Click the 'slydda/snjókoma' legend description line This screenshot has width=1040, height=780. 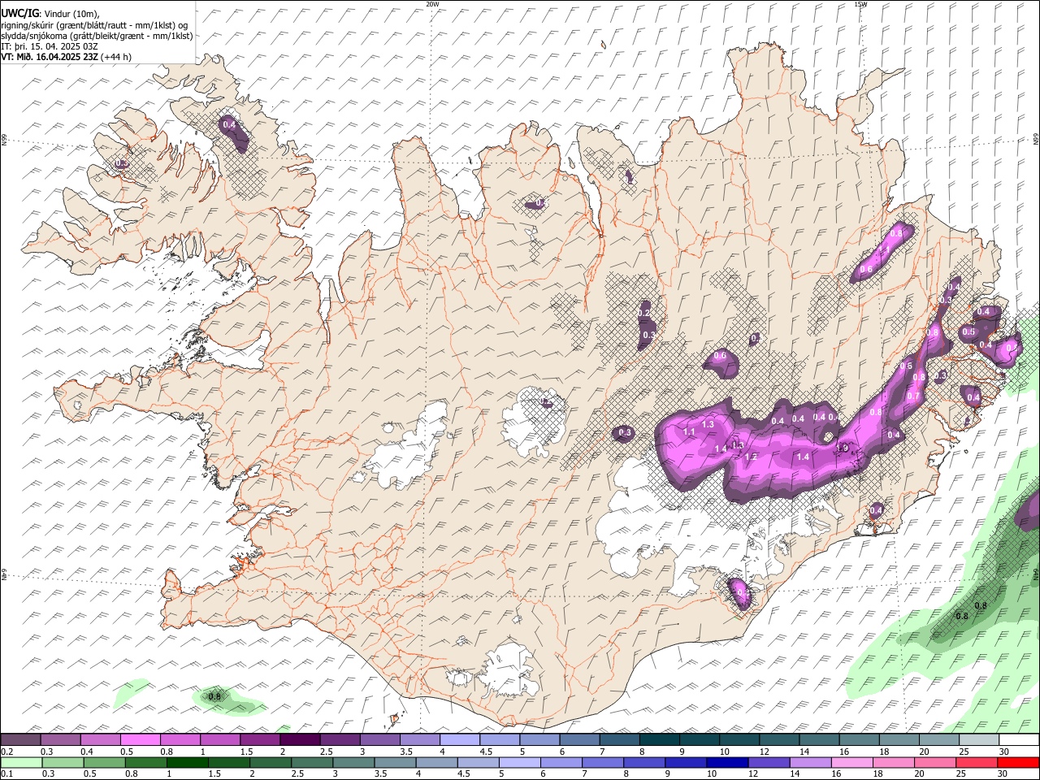[97, 36]
